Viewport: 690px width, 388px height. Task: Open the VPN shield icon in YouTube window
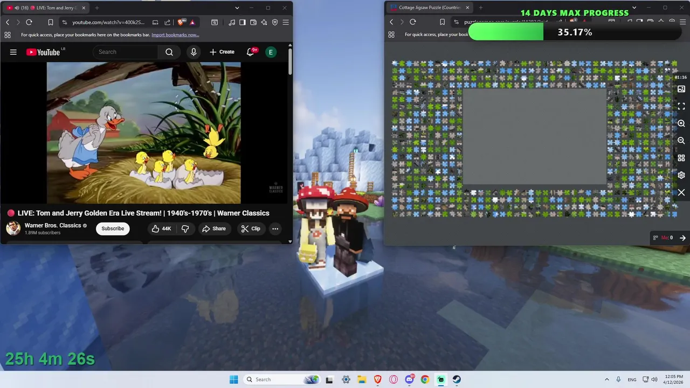pyautogui.click(x=275, y=22)
